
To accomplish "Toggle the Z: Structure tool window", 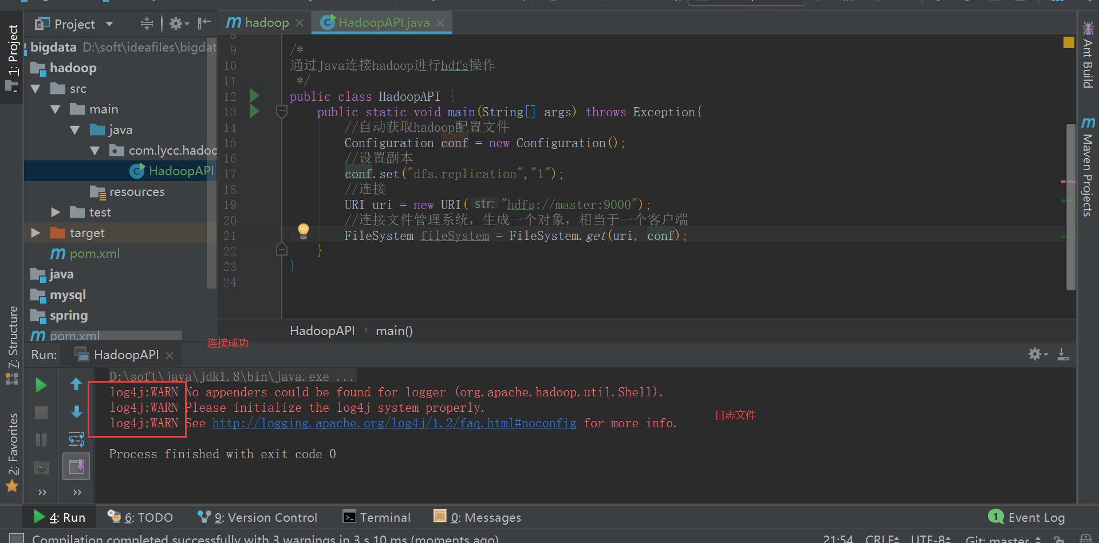I will [12, 344].
